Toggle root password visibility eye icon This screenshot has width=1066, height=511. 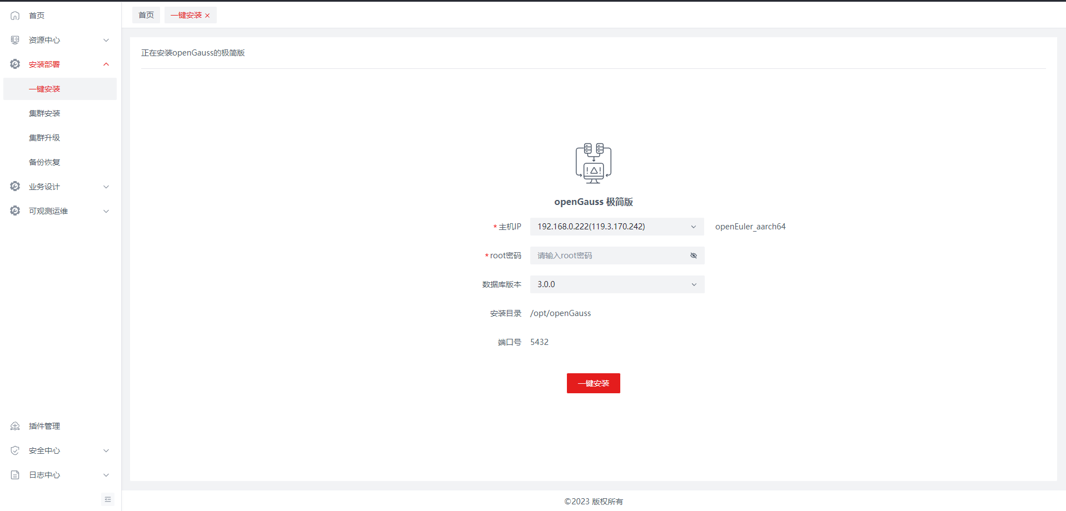(693, 255)
